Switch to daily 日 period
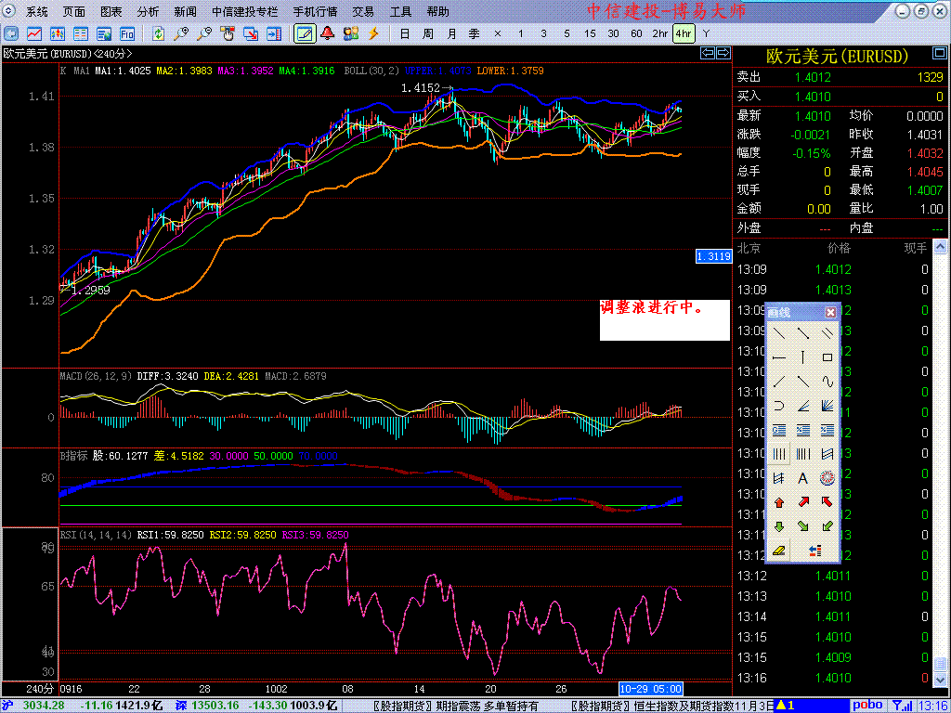 click(x=405, y=33)
